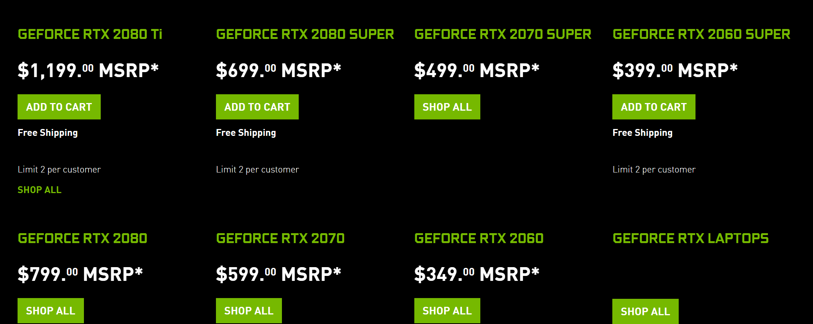Add the RTX 2080 SUPER to cart

[257, 107]
